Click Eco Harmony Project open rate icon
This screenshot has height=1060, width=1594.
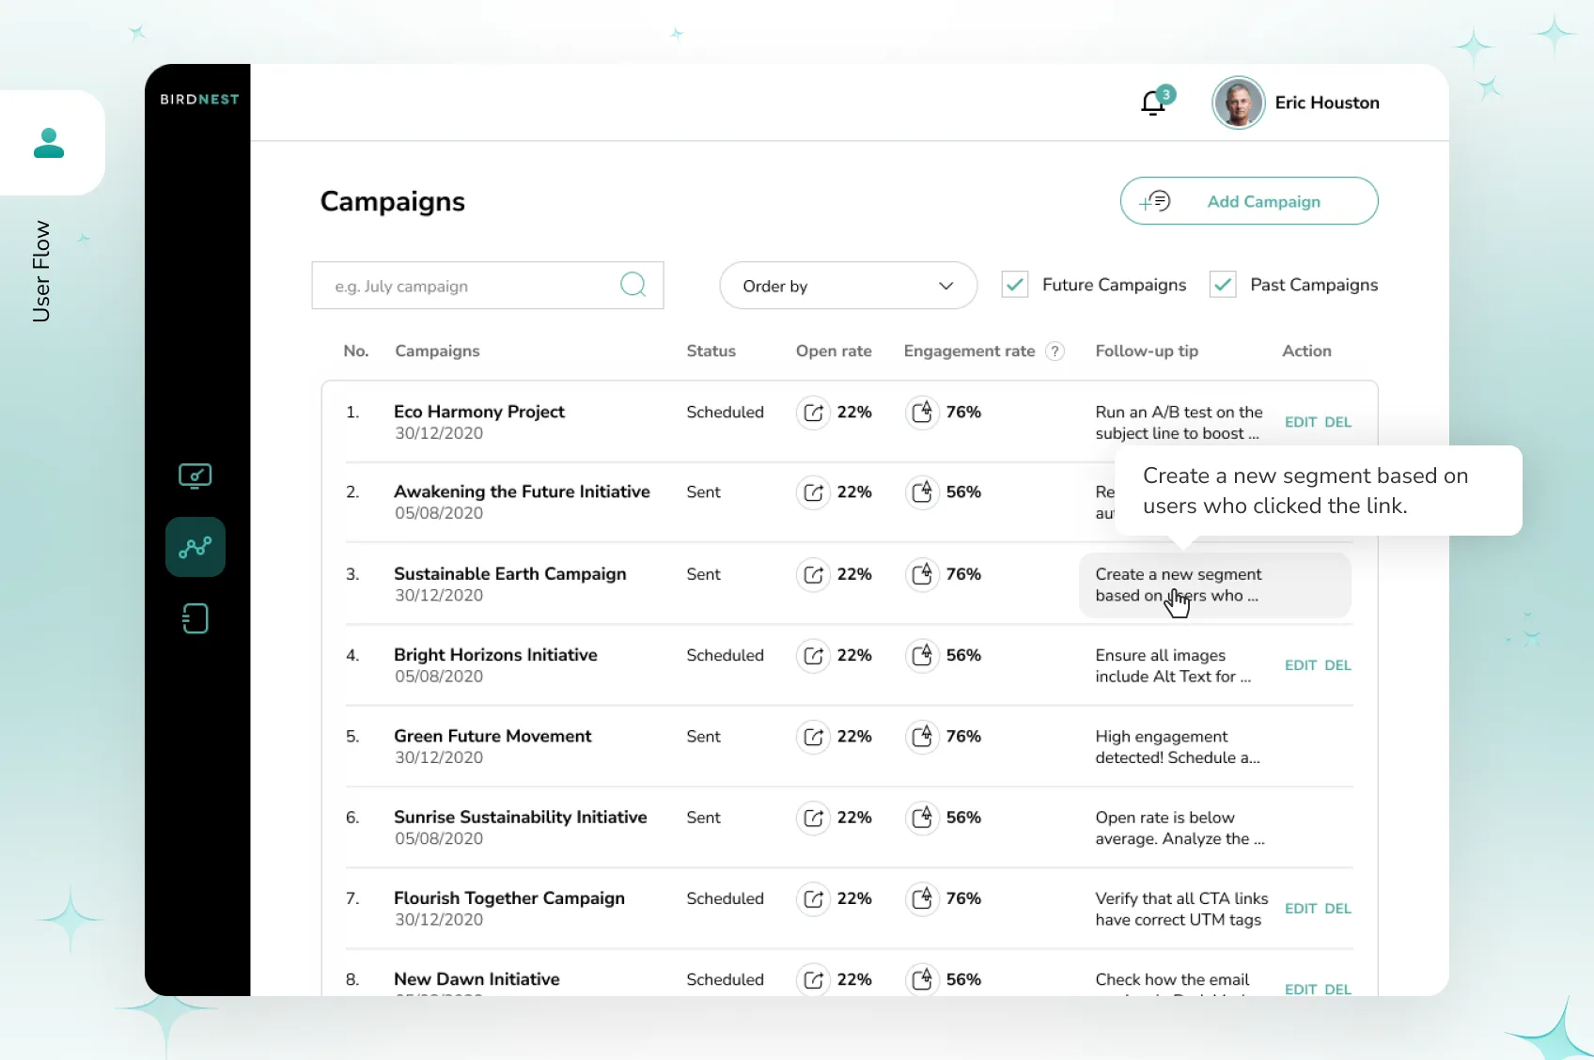pos(813,413)
